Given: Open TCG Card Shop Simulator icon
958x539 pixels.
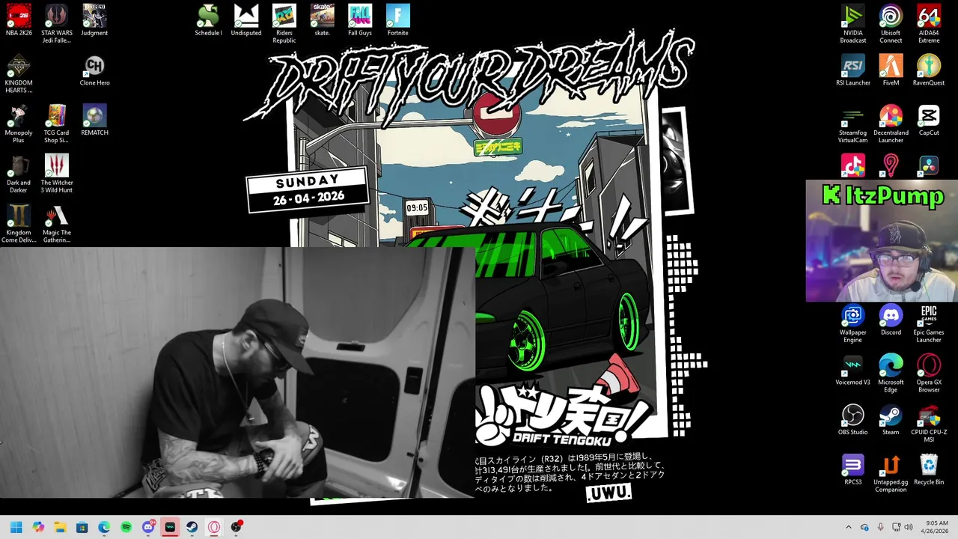Looking at the screenshot, I should [57, 124].
